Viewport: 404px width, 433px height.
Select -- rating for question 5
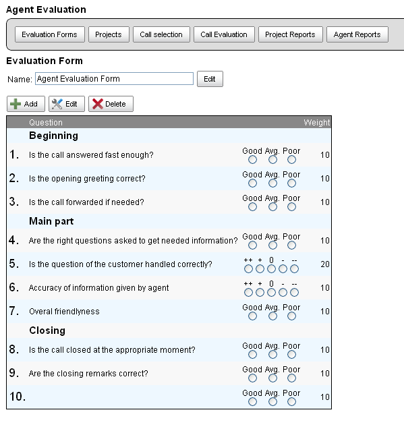[x=294, y=269]
